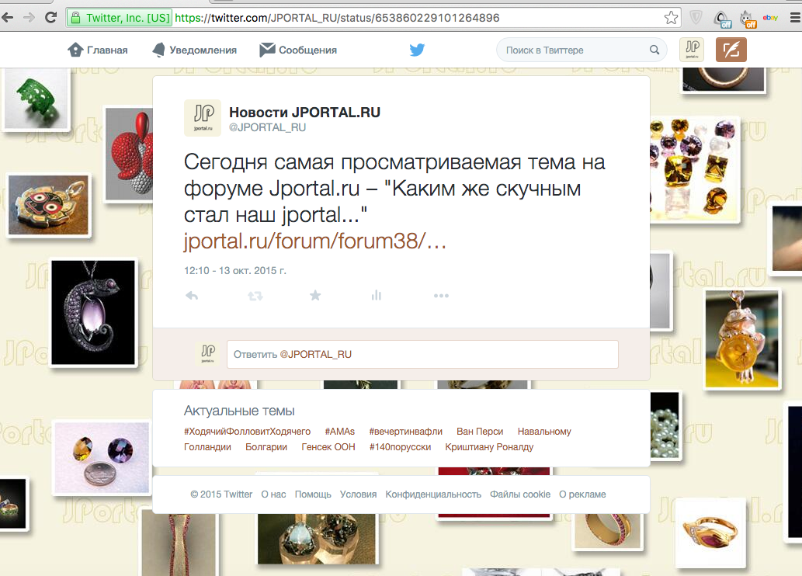The image size is (802, 576).
Task: Open the Сообщения messages tab
Action: coord(297,50)
